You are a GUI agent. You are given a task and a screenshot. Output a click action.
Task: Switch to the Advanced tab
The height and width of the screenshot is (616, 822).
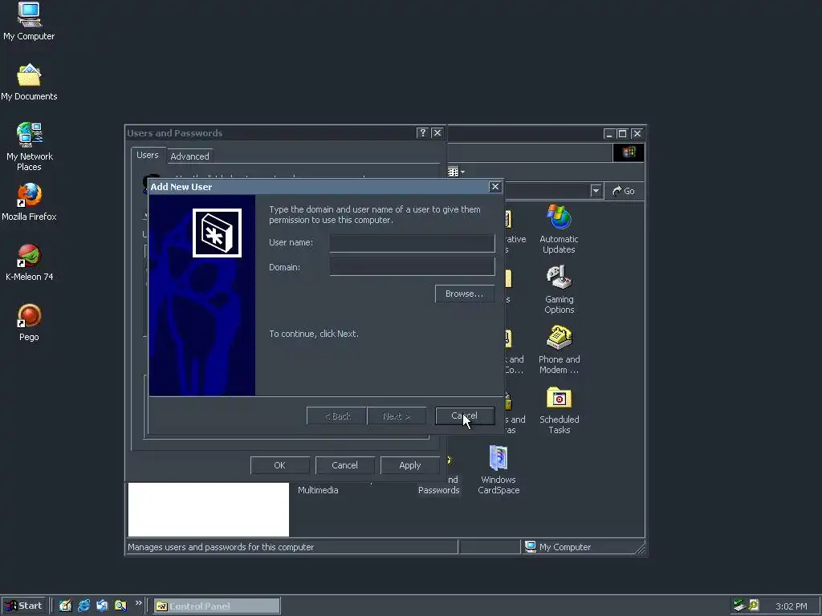point(189,156)
